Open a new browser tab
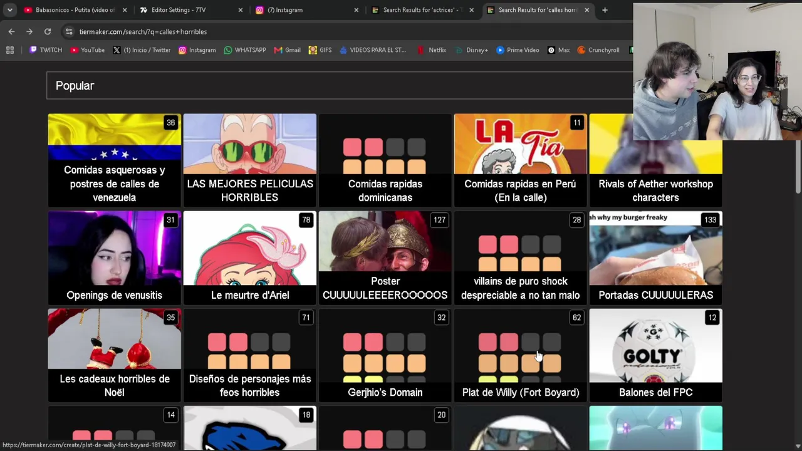The image size is (802, 451). click(x=605, y=10)
